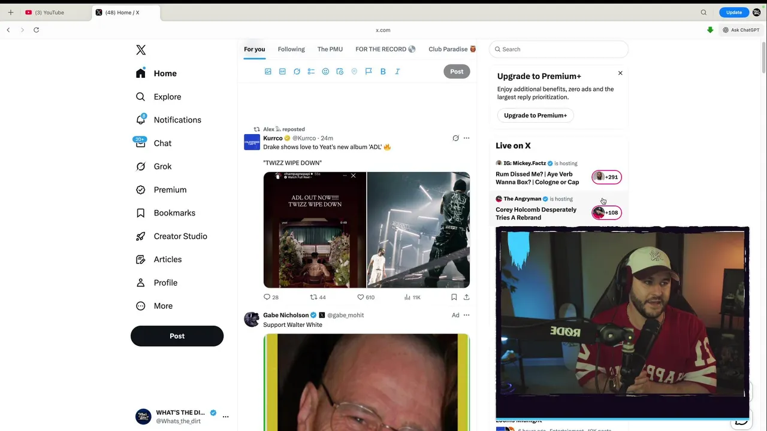Click WHAT'S THE DIRT account avatar
The height and width of the screenshot is (431, 767).
pos(143,417)
